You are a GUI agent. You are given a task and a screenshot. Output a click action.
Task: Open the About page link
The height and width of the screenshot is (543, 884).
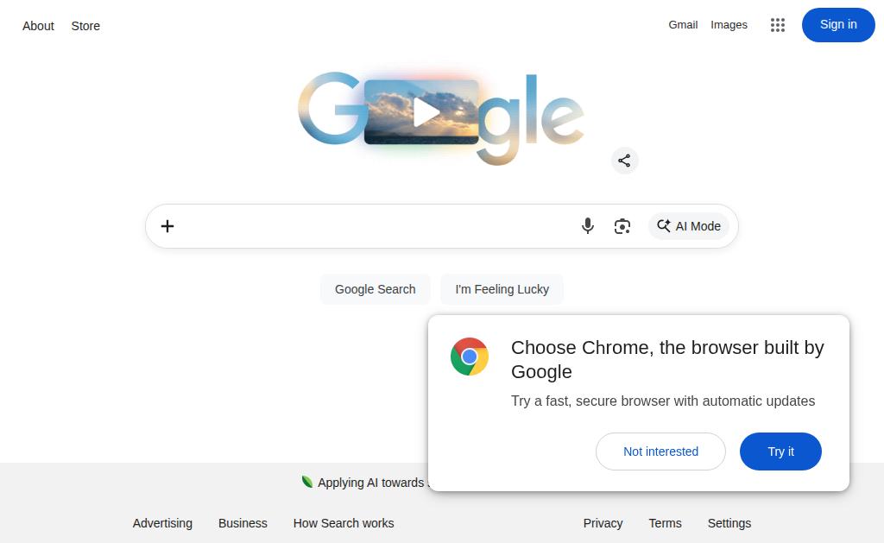(x=38, y=26)
